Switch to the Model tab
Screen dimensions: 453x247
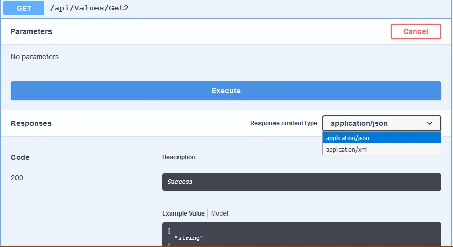point(219,213)
